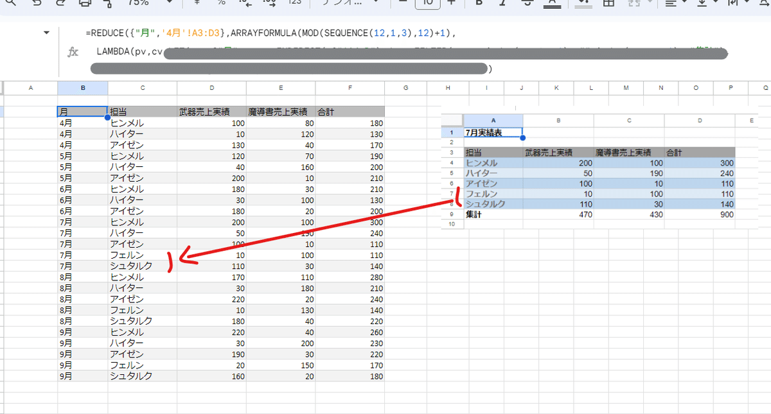Select main sheet column G header
Viewport: 771px width, 414px height.
coord(405,87)
